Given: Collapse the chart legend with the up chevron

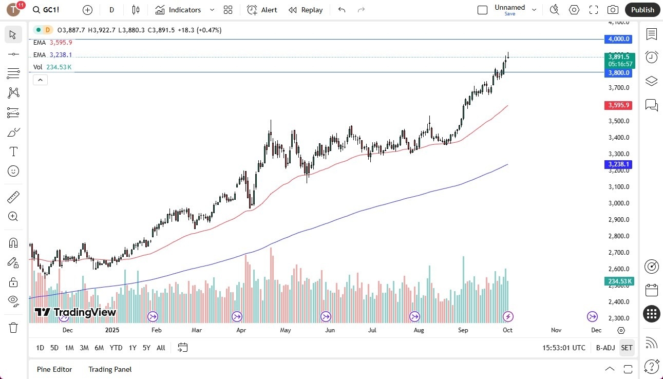Looking at the screenshot, I should coord(40,80).
